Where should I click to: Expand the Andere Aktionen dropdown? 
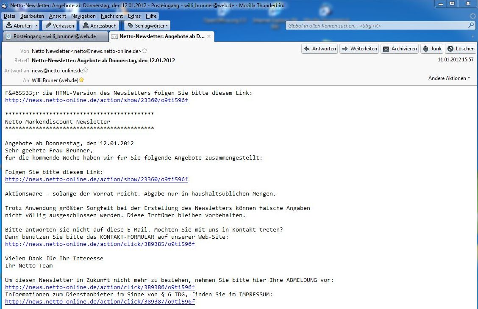point(449,78)
